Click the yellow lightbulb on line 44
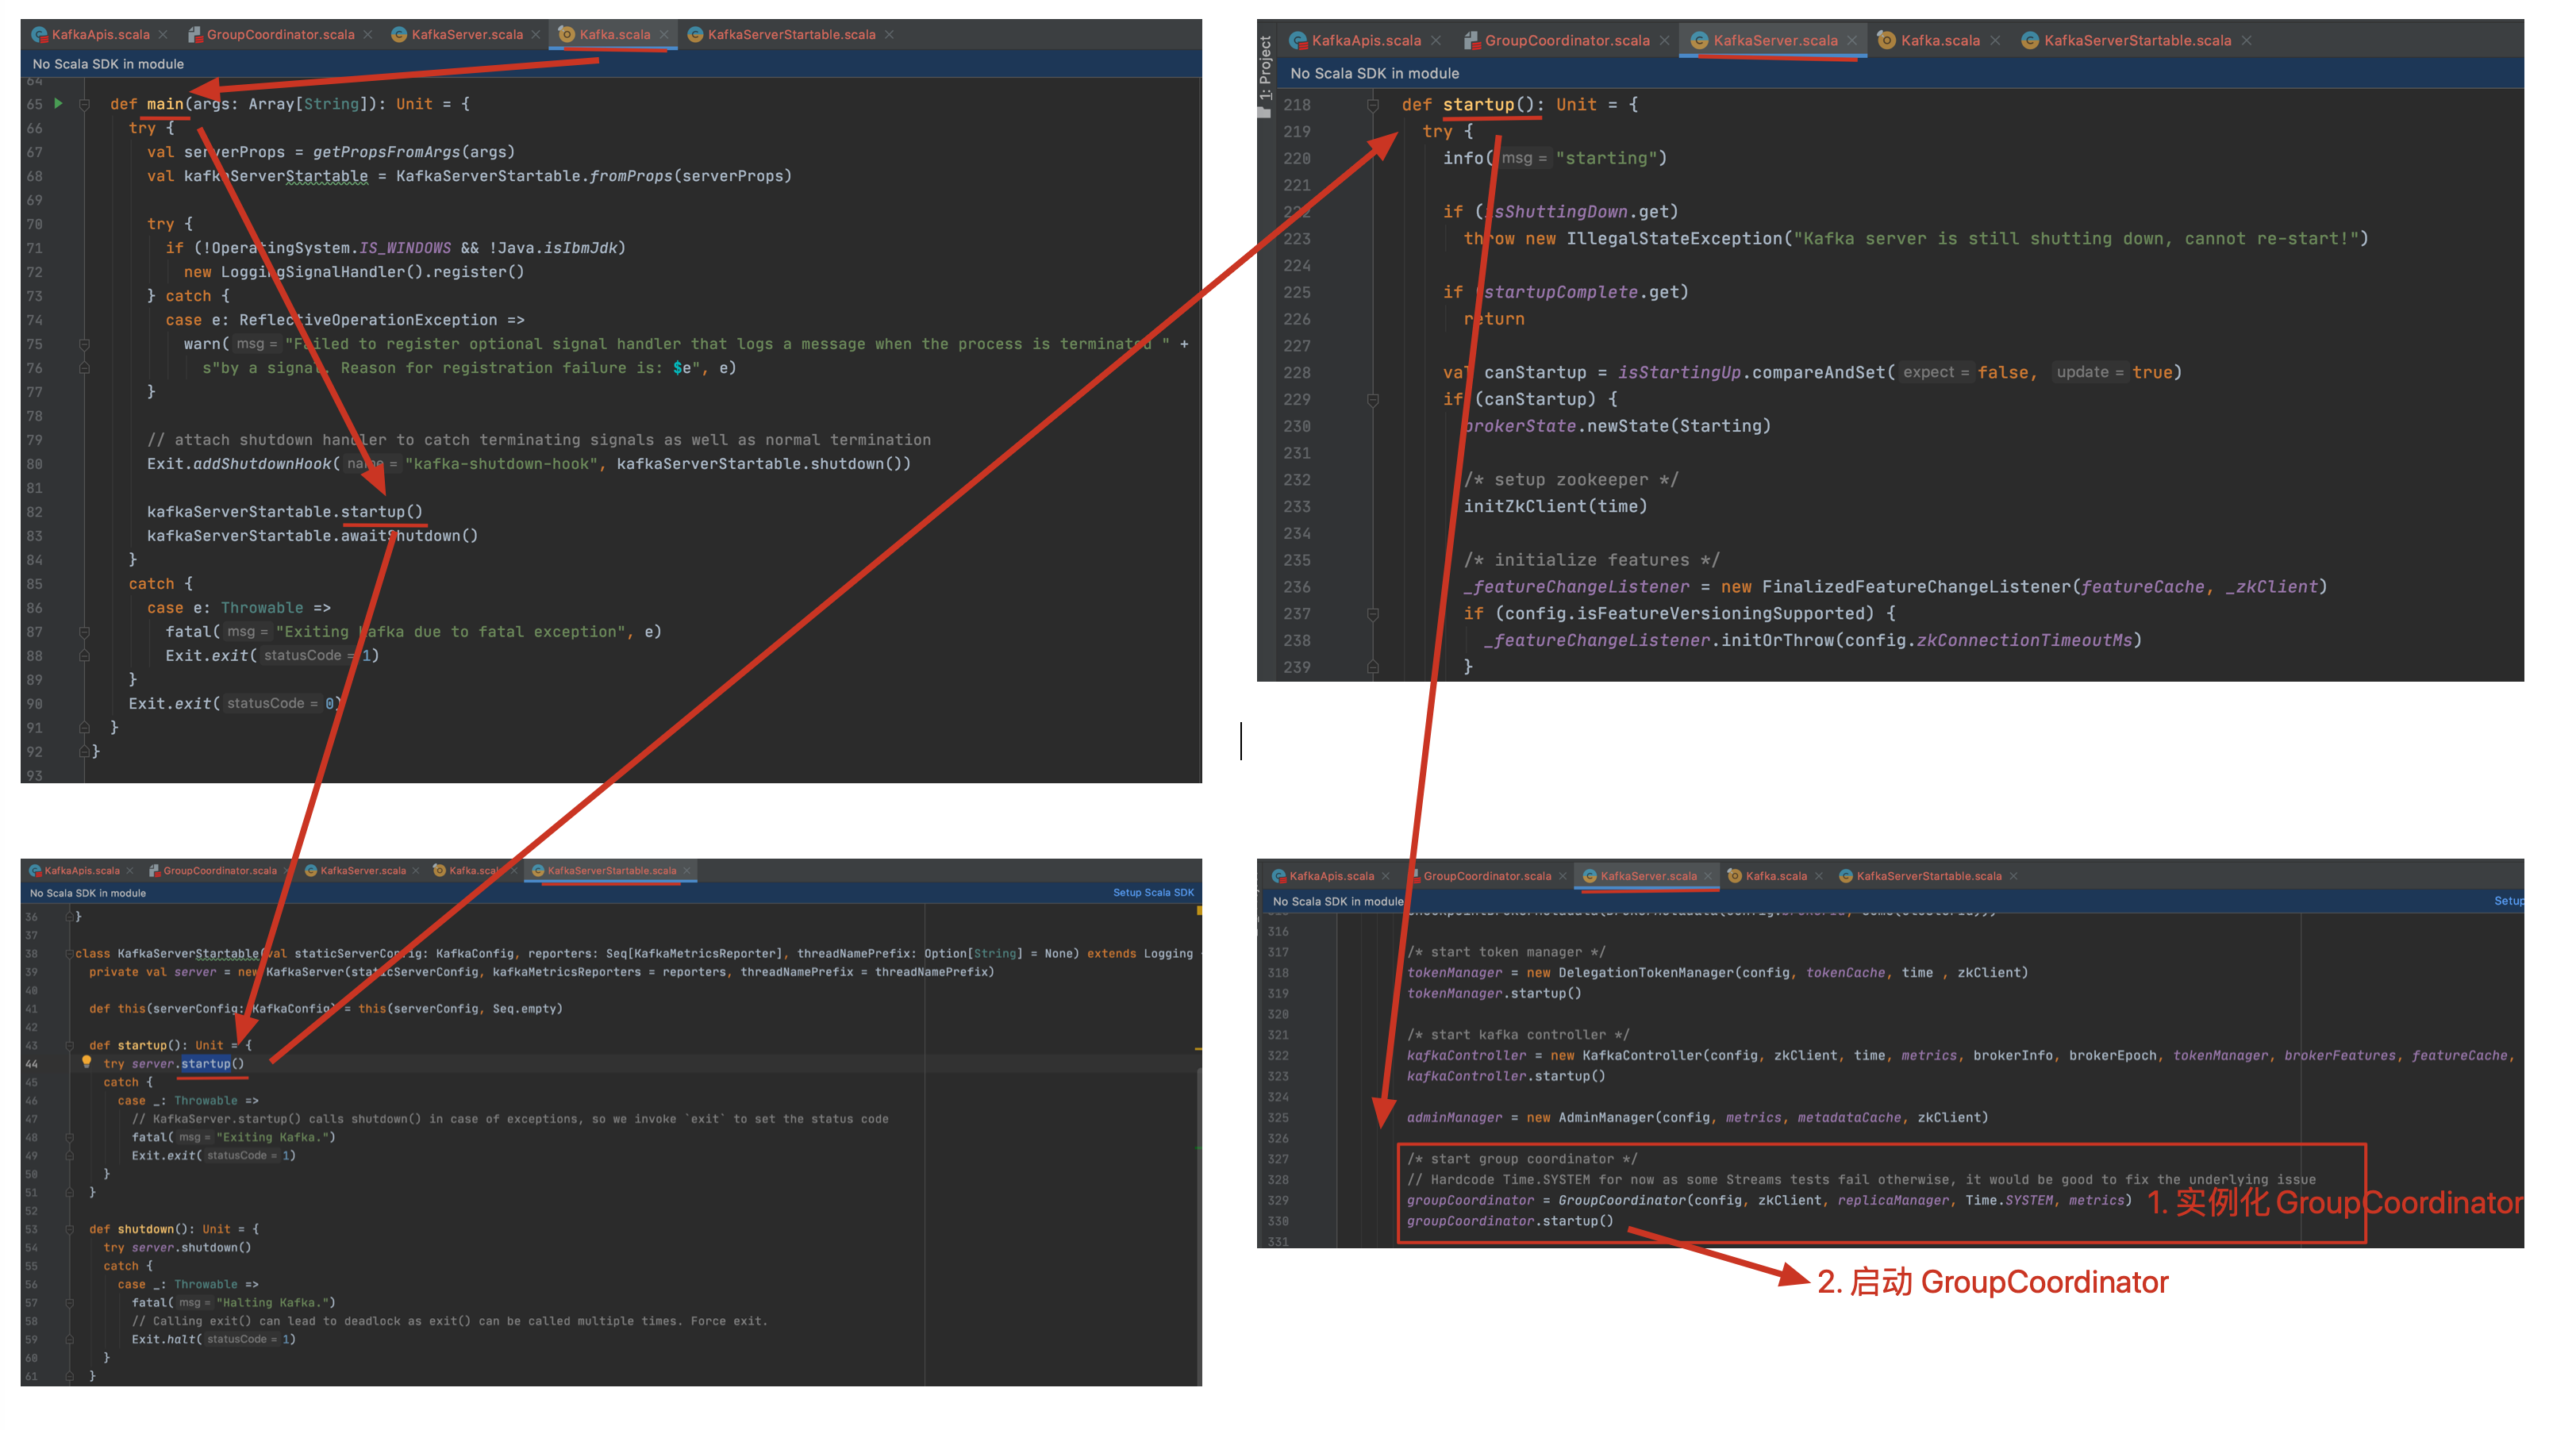 click(86, 1062)
